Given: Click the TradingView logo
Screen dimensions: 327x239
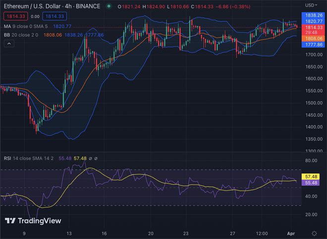Looking at the screenshot, I should coord(33,221).
